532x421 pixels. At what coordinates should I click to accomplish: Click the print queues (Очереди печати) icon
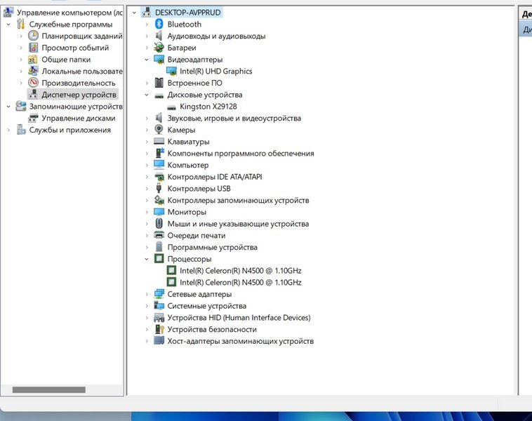(x=159, y=236)
